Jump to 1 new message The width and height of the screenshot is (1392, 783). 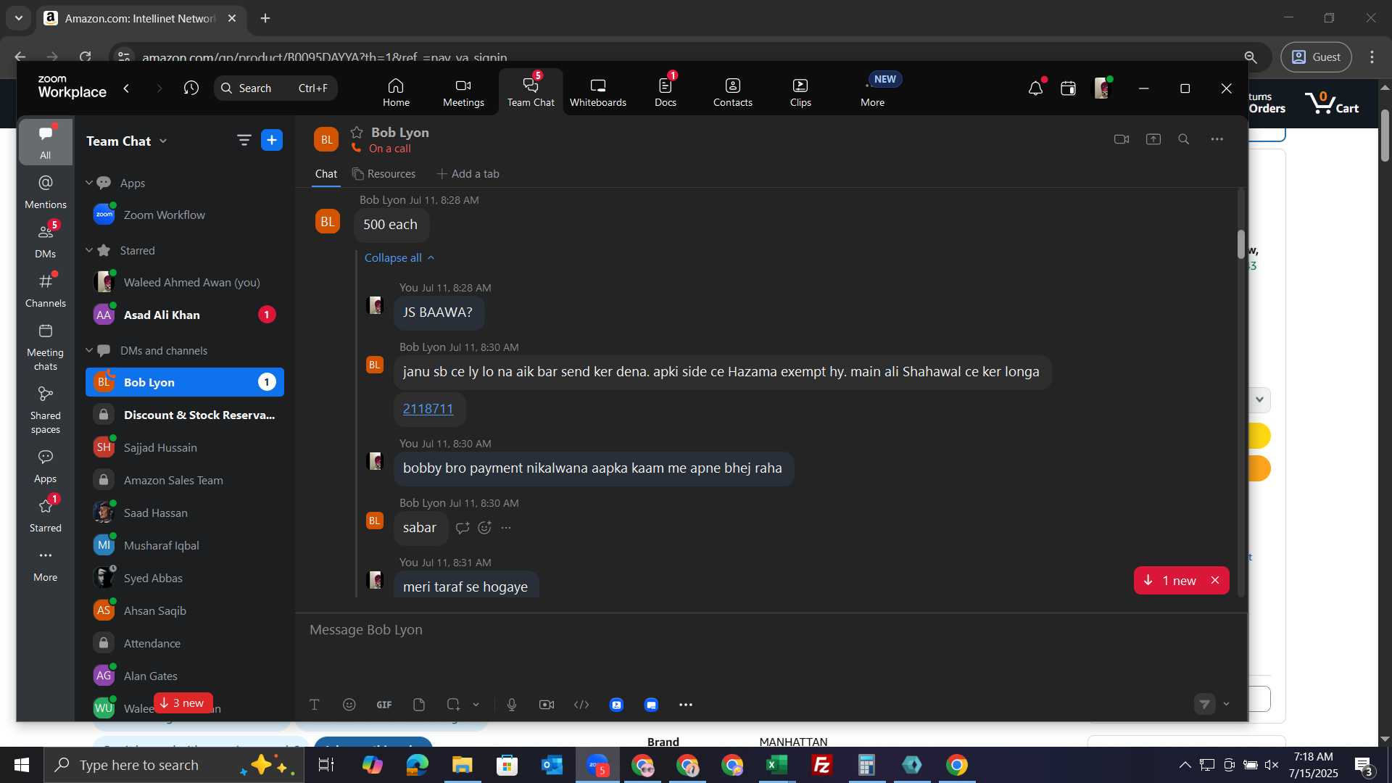click(x=1171, y=581)
